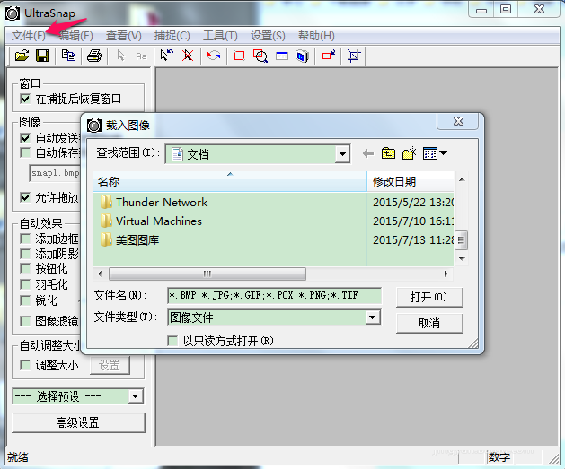The width and height of the screenshot is (565, 469).
Task: Open the 捕捉(C) menu
Action: [x=172, y=36]
